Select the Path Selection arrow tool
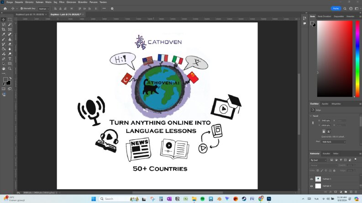 pos(4,64)
